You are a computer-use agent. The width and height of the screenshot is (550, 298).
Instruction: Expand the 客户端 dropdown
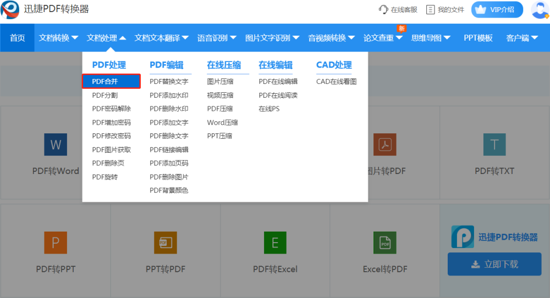tap(522, 38)
